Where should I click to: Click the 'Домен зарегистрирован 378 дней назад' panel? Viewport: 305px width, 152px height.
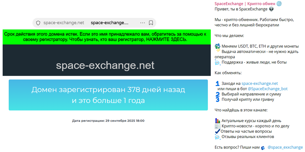(108, 95)
